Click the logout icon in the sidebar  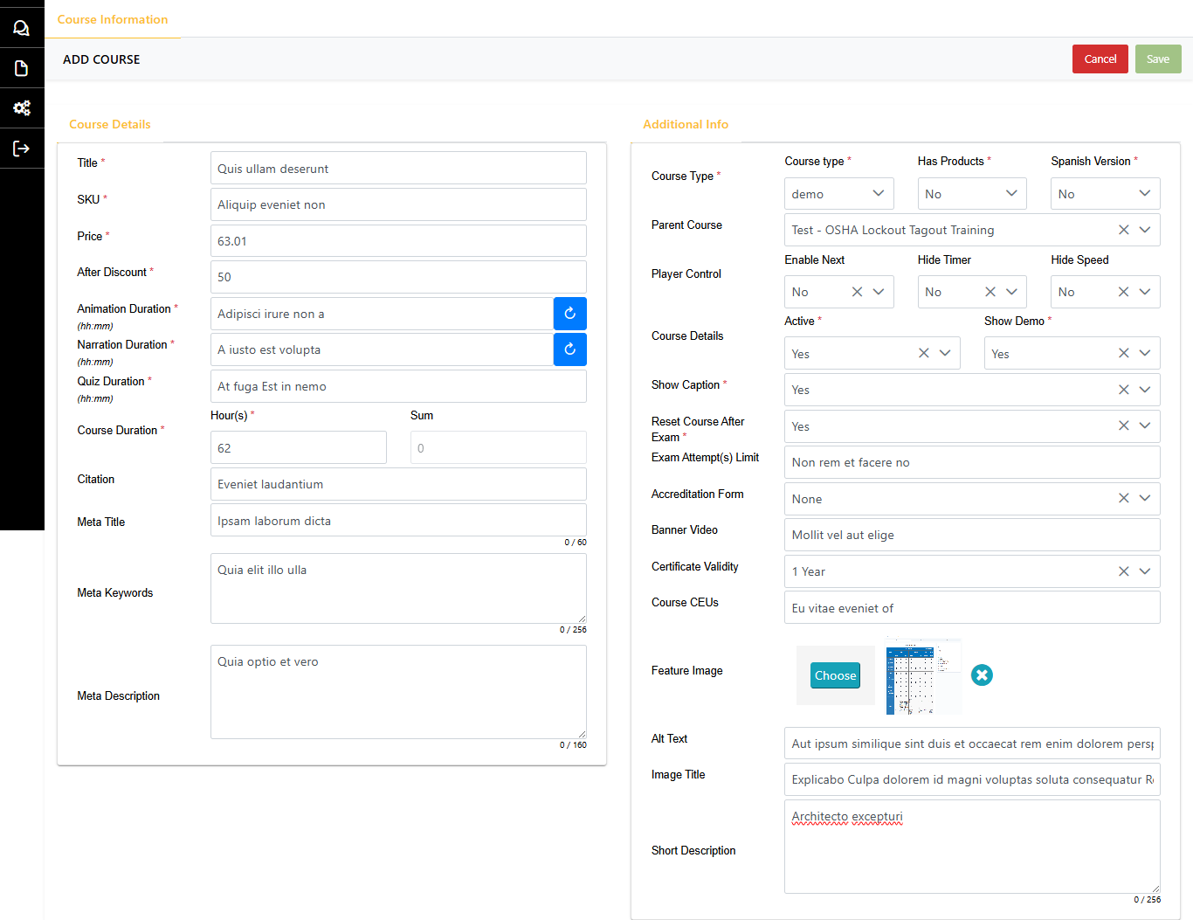point(22,149)
